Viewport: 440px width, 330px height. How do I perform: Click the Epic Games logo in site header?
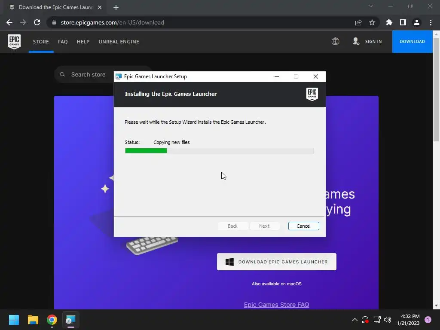(x=14, y=42)
